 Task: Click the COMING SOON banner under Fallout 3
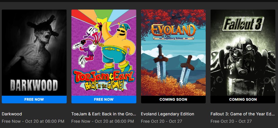click(243, 100)
